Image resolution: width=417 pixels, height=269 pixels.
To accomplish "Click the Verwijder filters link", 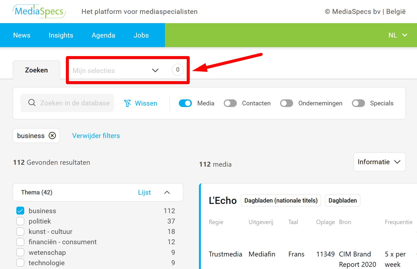I will pyautogui.click(x=96, y=136).
